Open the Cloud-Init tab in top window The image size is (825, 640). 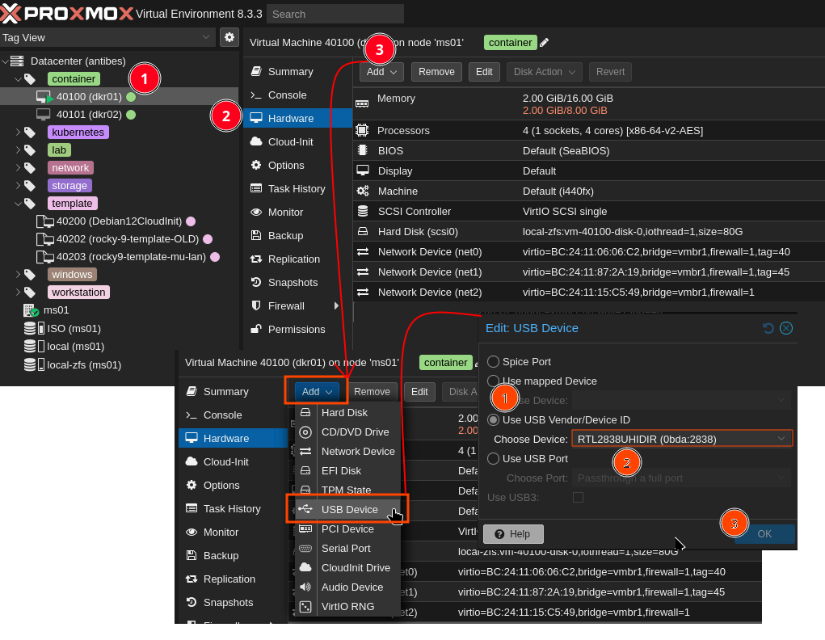(297, 142)
